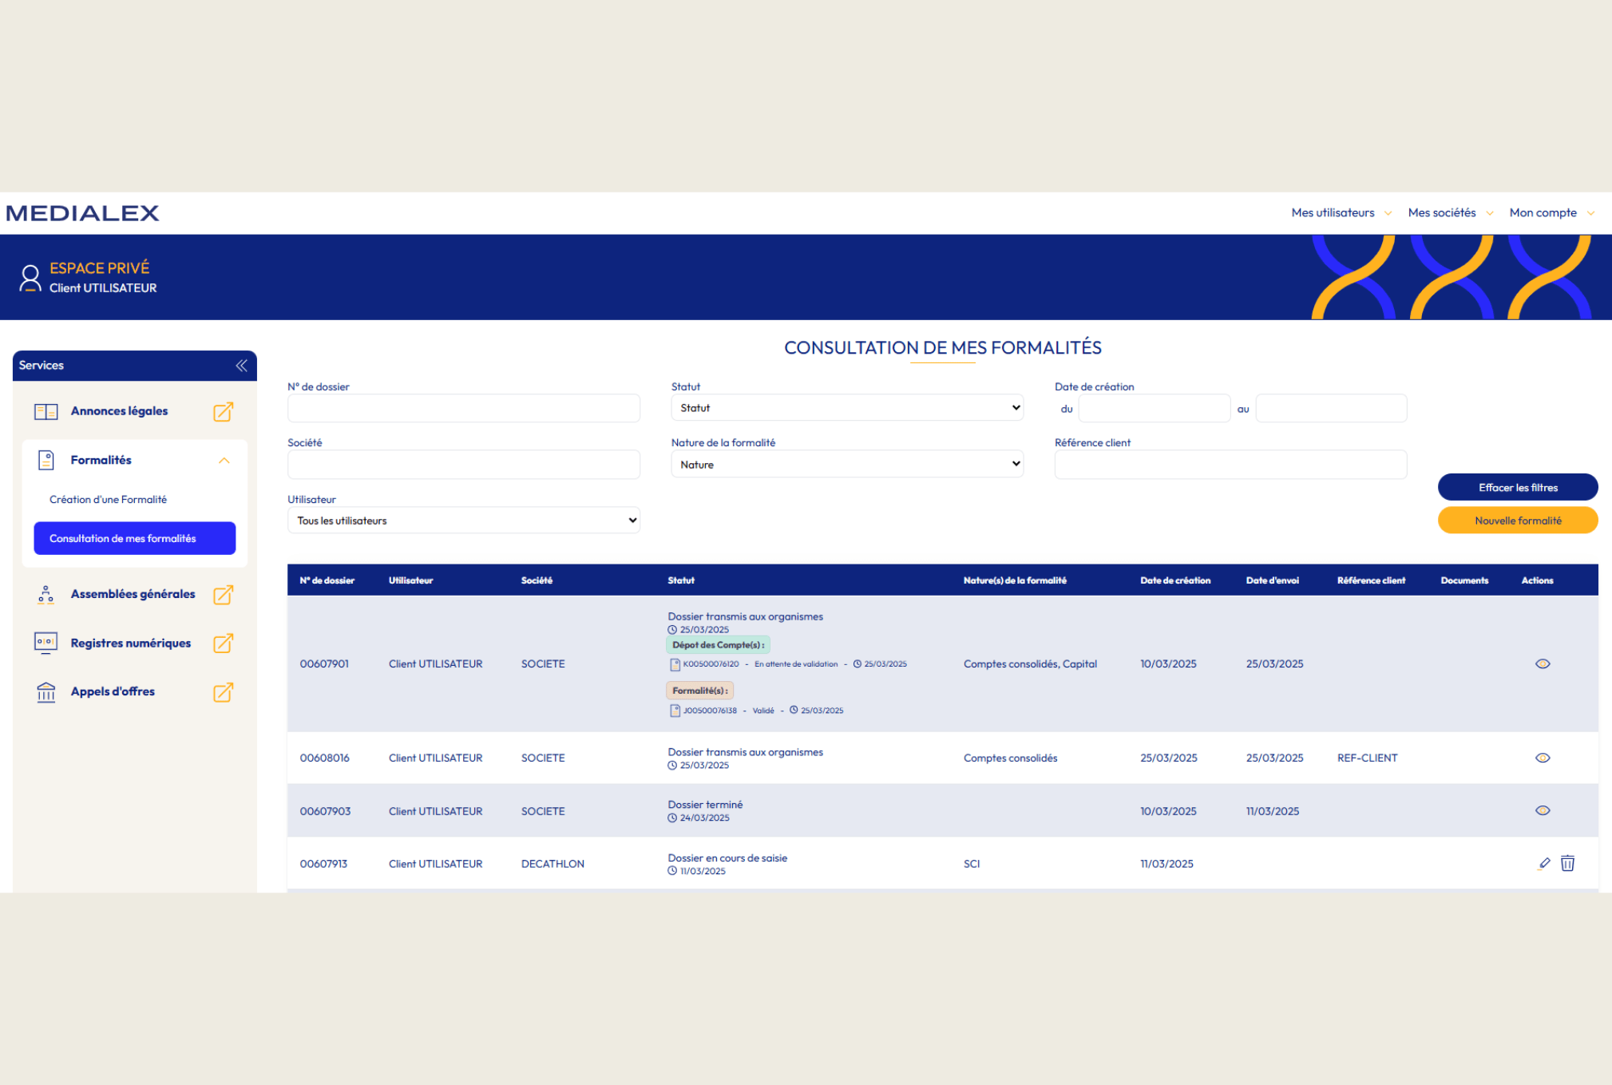Click 'Dossier en cours de saisie' status

coord(727,857)
